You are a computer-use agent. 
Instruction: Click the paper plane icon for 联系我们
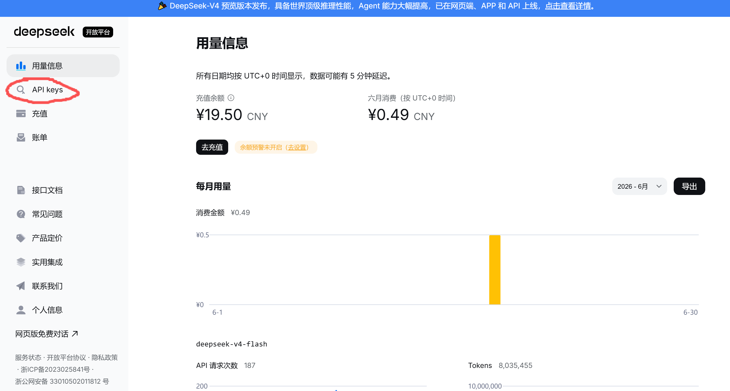pyautogui.click(x=21, y=286)
